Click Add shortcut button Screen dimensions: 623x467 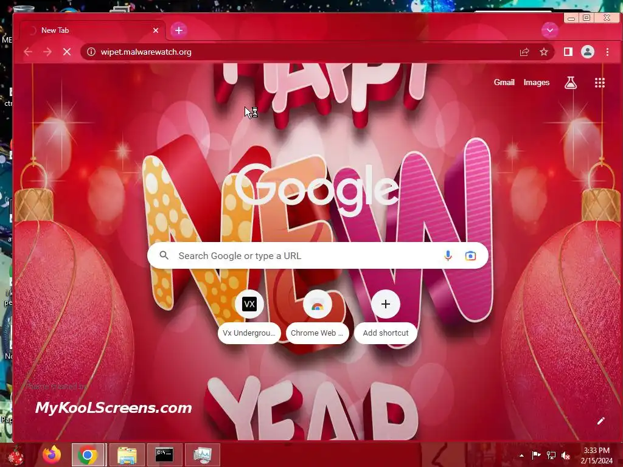(385, 316)
